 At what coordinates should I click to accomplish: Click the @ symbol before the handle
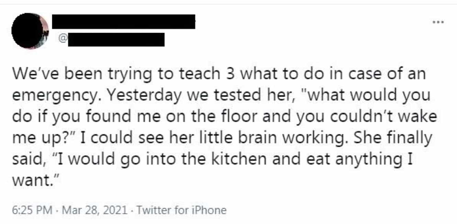tap(63, 40)
